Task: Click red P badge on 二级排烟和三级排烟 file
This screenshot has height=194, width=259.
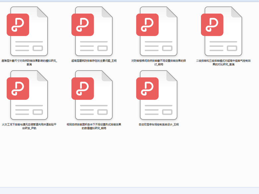Action: pyautogui.click(x=212, y=25)
